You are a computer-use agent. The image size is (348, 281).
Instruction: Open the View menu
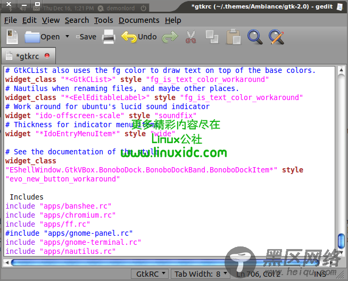pos(51,20)
